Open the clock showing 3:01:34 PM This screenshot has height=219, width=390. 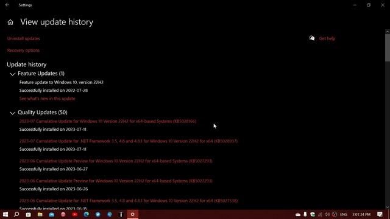[361, 215]
